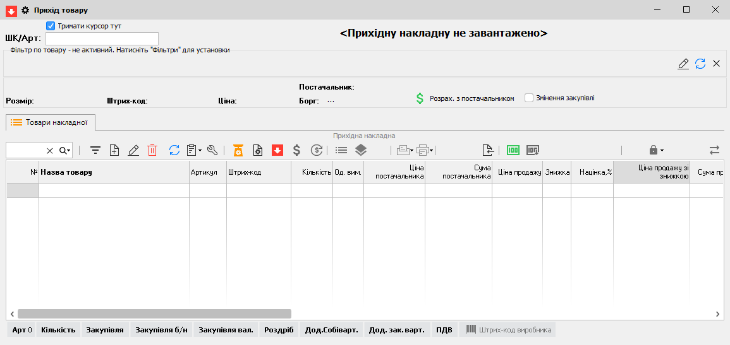Click the filter funnel icon in toolbar
The height and width of the screenshot is (345, 730).
95,150
